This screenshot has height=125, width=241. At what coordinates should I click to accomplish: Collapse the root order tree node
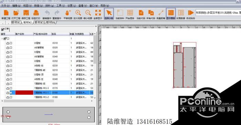[2, 39]
